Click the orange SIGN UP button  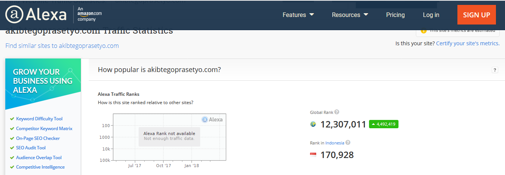pyautogui.click(x=477, y=15)
